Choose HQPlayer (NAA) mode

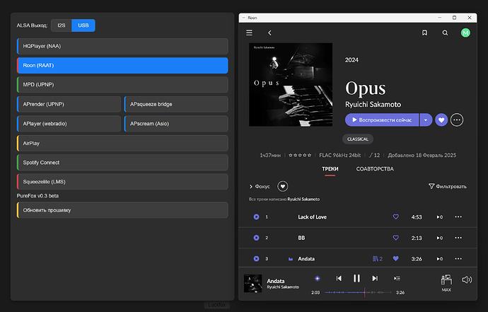(x=122, y=46)
